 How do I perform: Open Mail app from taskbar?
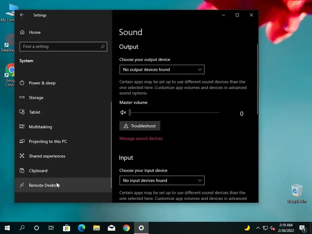click(x=112, y=228)
